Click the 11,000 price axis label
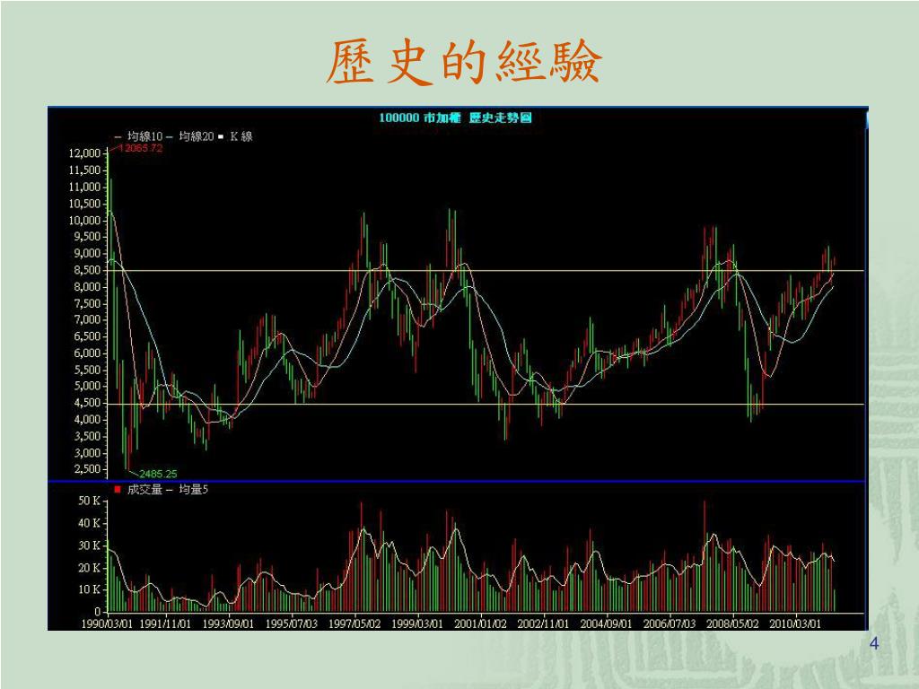This screenshot has width=919, height=689. [84, 187]
